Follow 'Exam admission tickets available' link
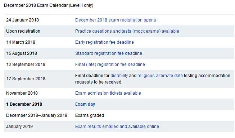This screenshot has width=235, height=138. tap(108, 93)
